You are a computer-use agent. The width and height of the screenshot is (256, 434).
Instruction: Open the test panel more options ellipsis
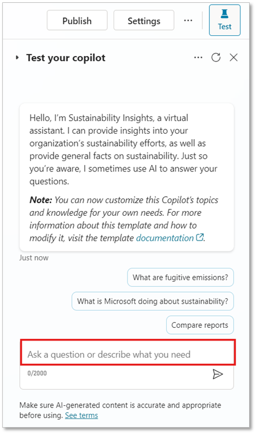198,58
